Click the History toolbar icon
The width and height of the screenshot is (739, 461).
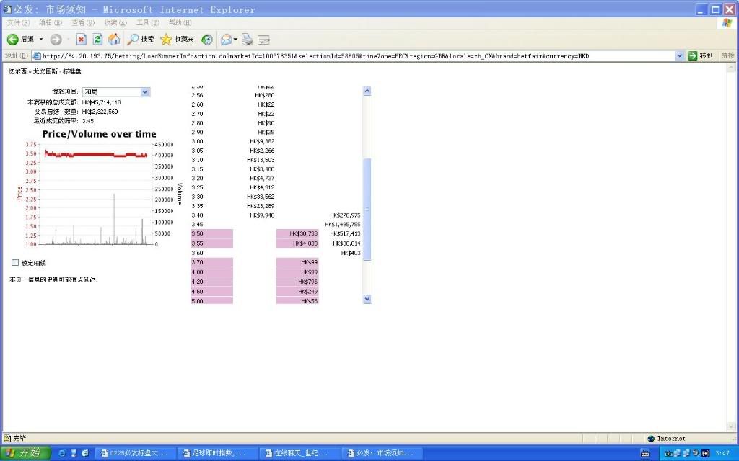[x=207, y=40]
